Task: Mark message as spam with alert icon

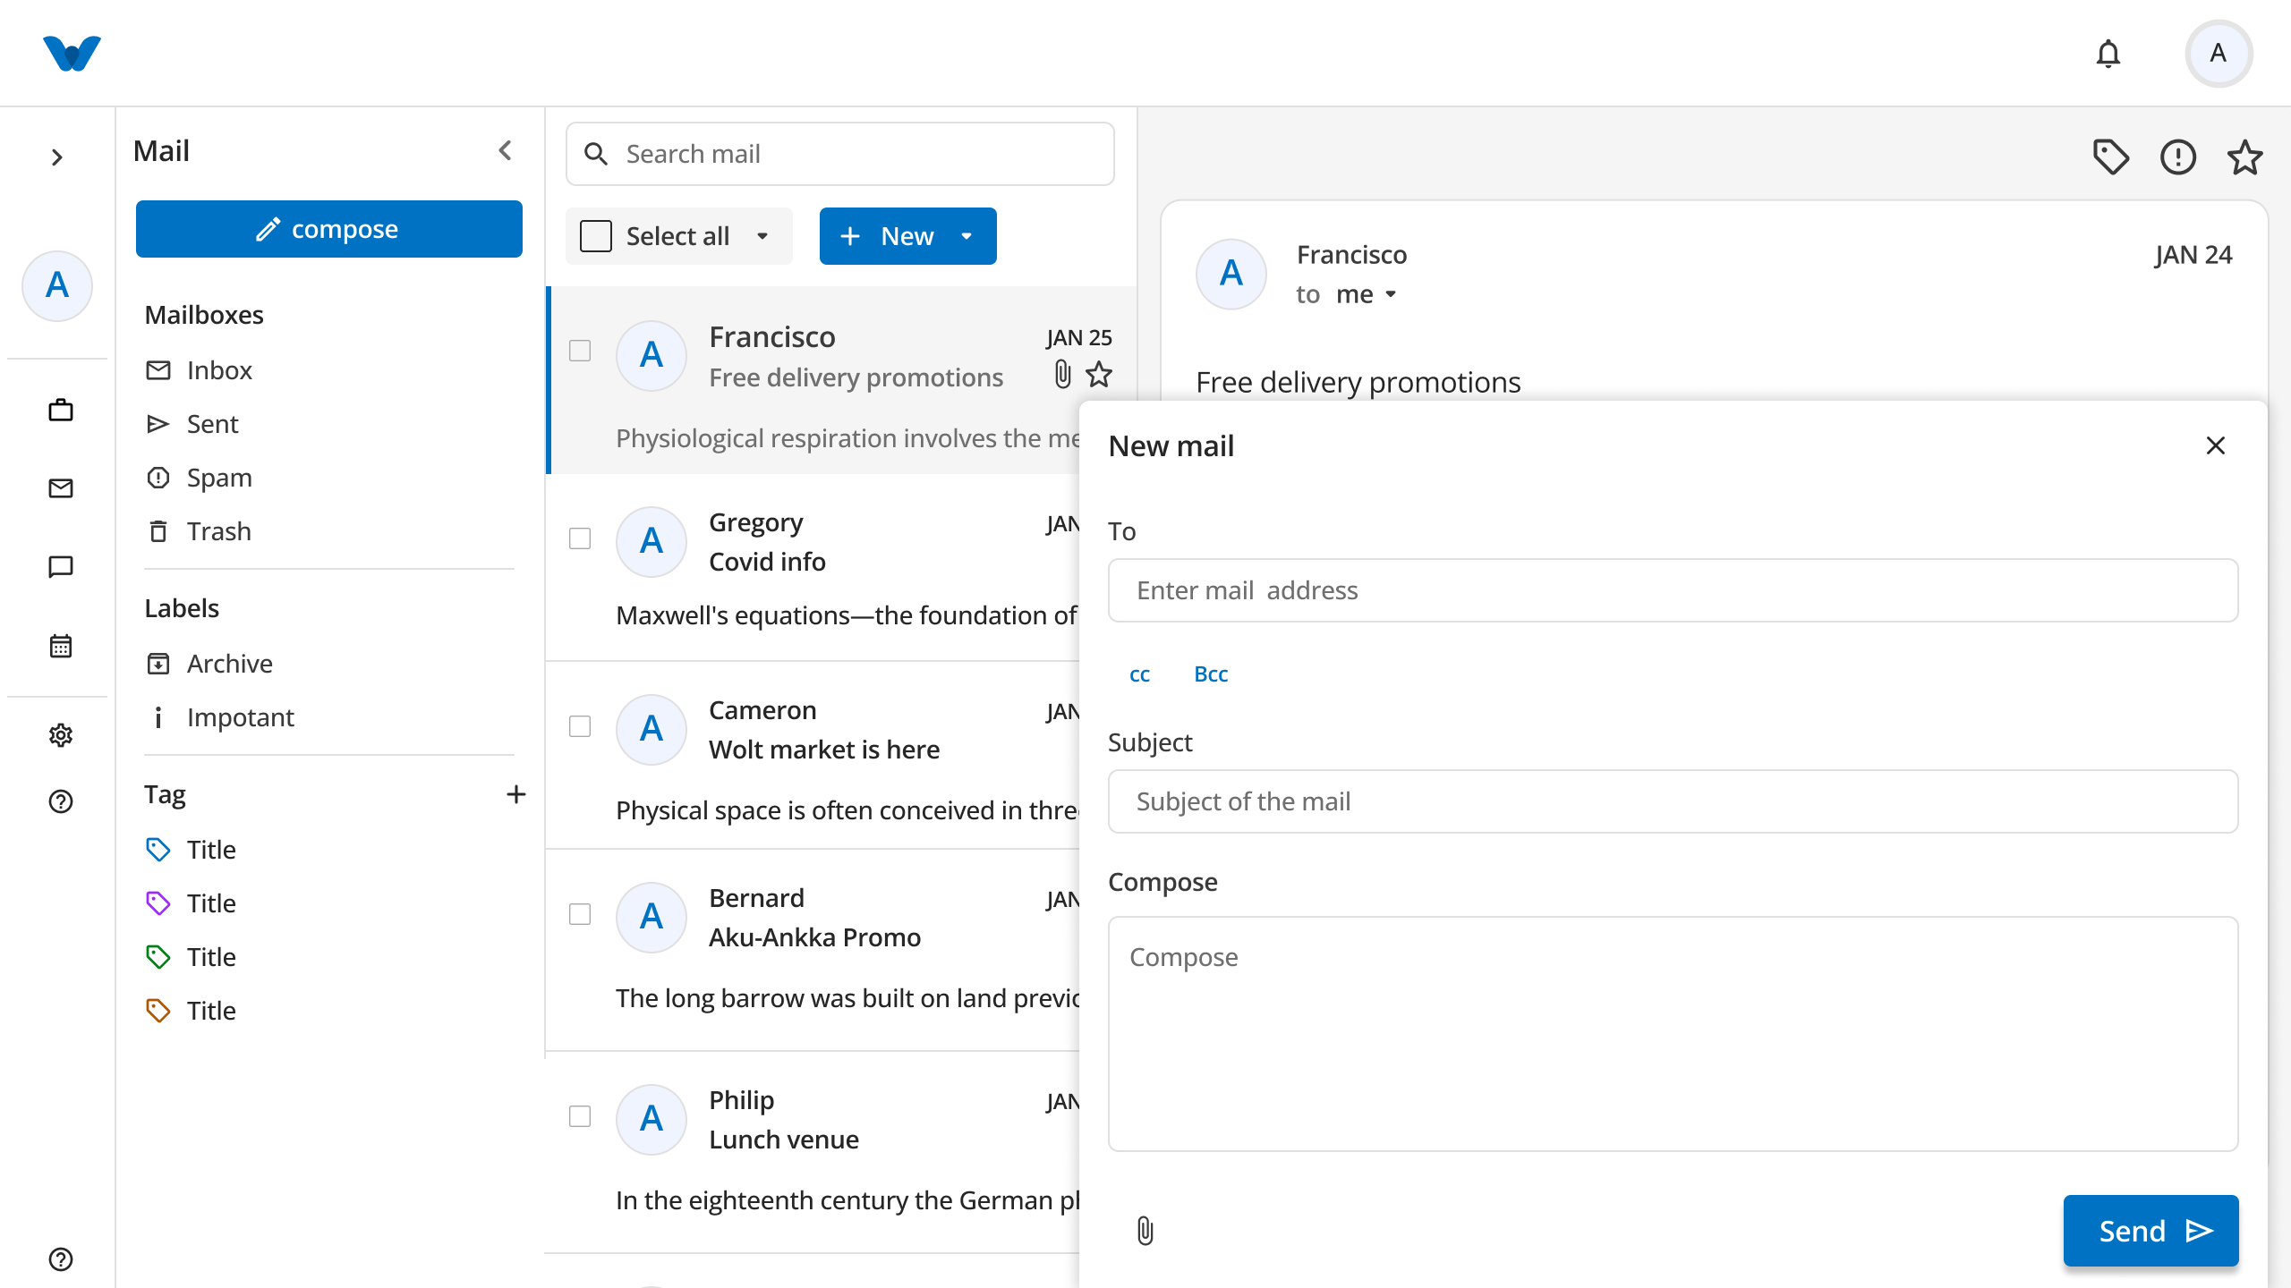Action: (x=2178, y=157)
